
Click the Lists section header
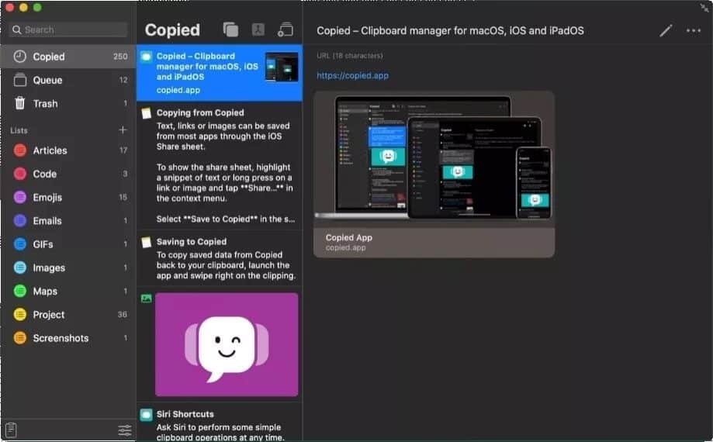pyautogui.click(x=19, y=130)
